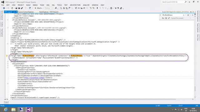Image resolution: width=200 pixels, height=112 pixels.
Task: Open the ARCHITECTURE menu
Action: [x=75, y=5]
